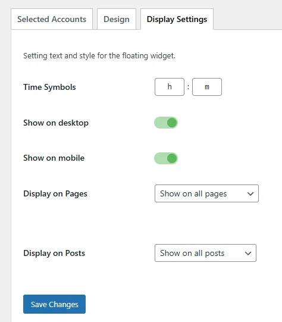This screenshot has width=282, height=322.
Task: Click the Save Changes button
Action: (x=54, y=304)
